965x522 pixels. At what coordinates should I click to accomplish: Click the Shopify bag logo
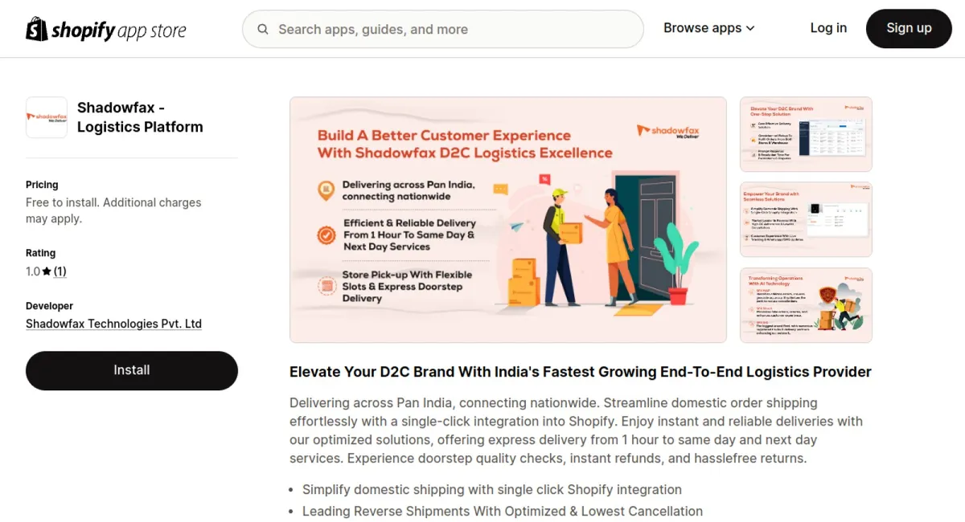point(34,28)
